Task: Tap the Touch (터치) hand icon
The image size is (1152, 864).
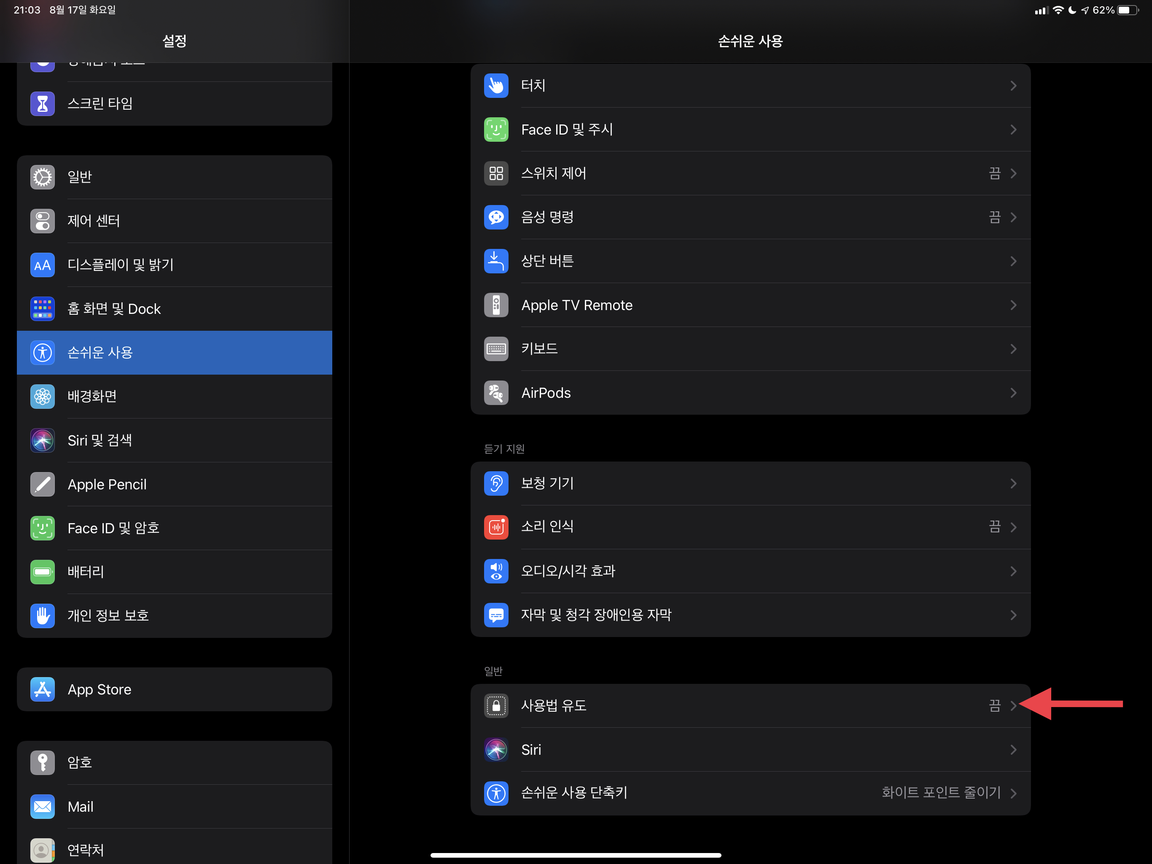Action: (496, 86)
